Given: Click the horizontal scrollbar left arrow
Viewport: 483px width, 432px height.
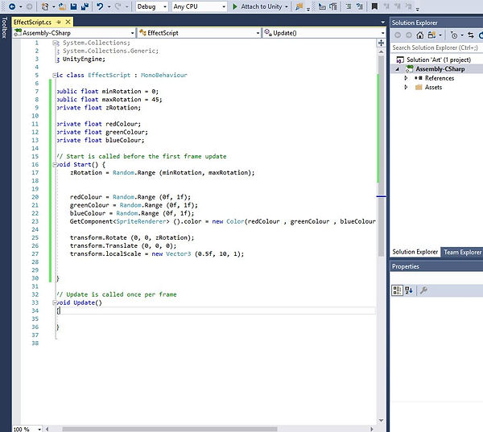Looking at the screenshot, I should 47,429.
